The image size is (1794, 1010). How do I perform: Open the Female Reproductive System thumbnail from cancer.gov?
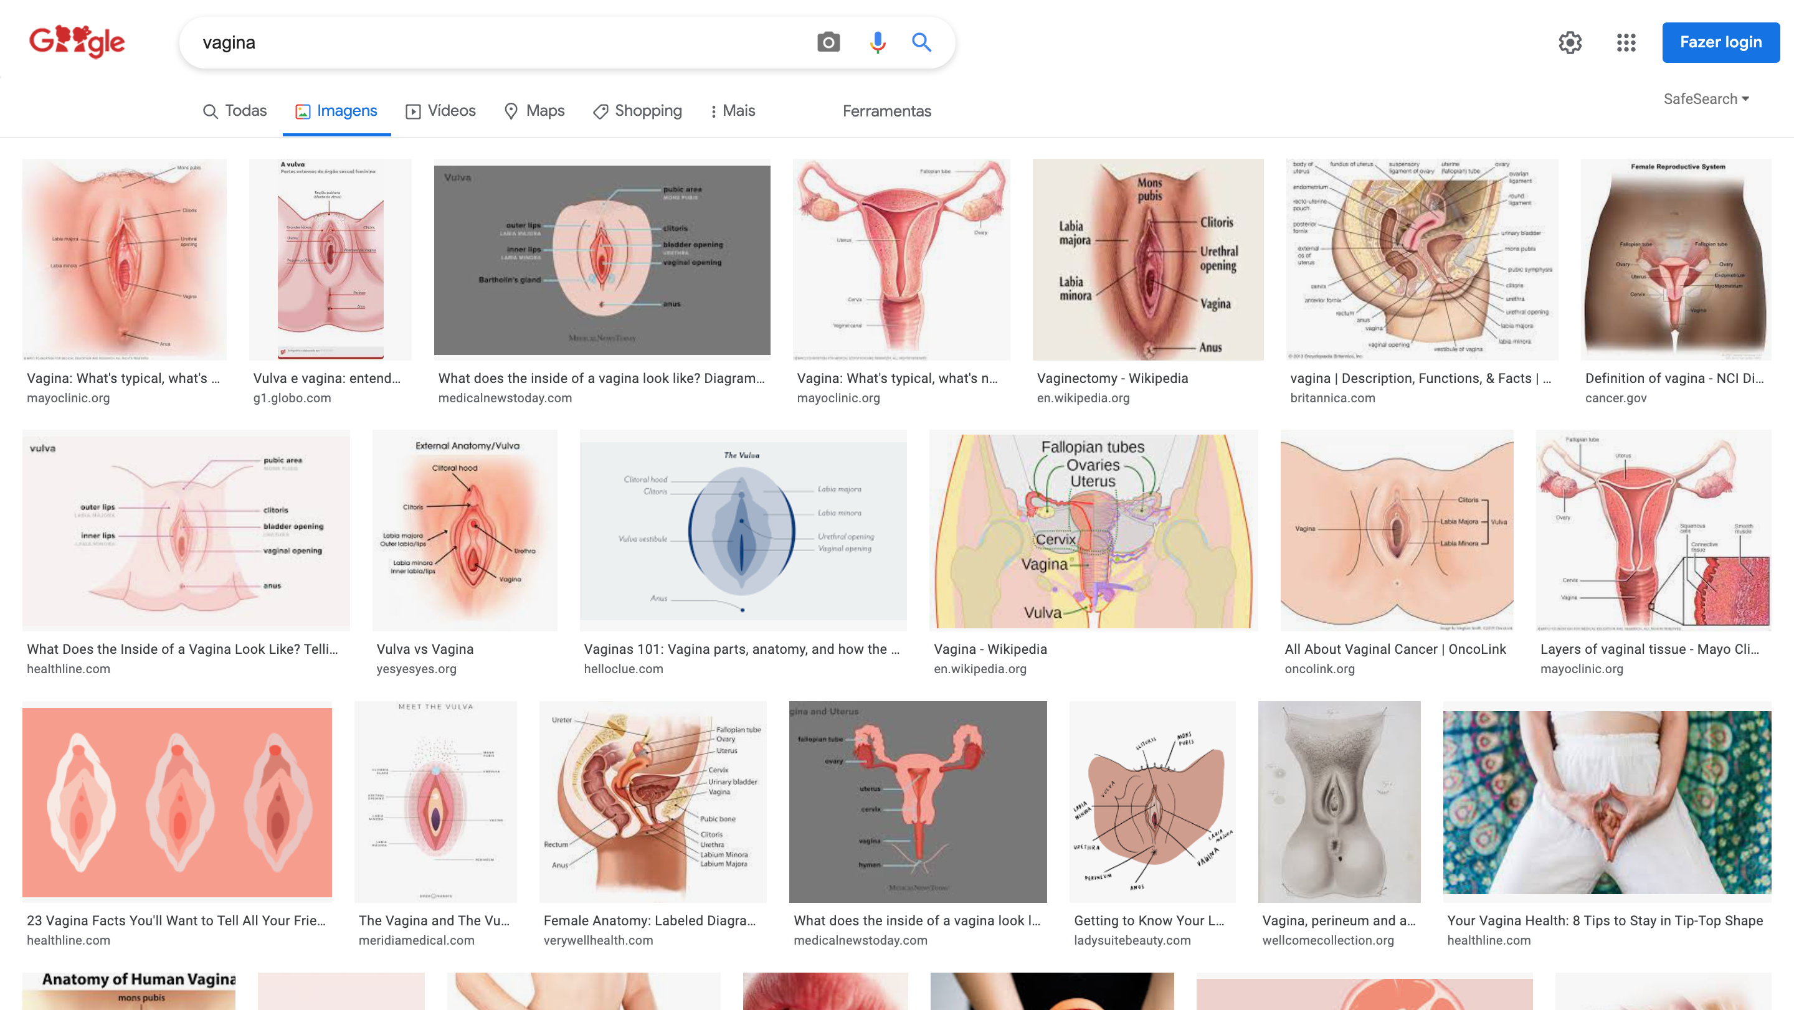(1675, 260)
